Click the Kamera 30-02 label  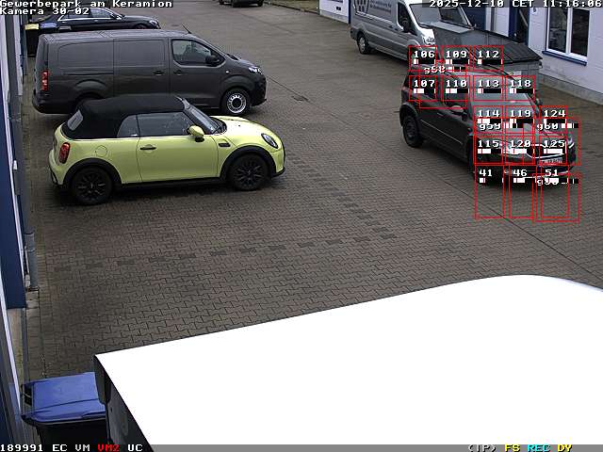(45, 11)
